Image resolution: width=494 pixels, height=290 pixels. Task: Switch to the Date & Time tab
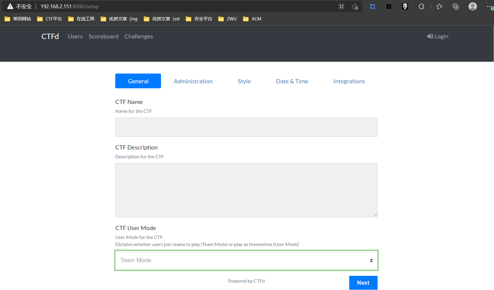[292, 81]
